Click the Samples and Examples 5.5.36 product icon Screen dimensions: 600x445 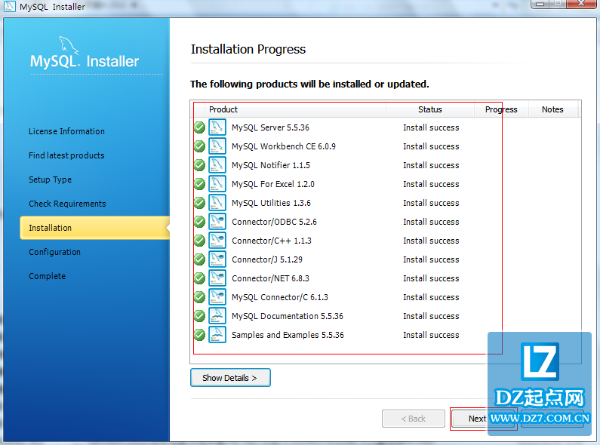point(217,335)
